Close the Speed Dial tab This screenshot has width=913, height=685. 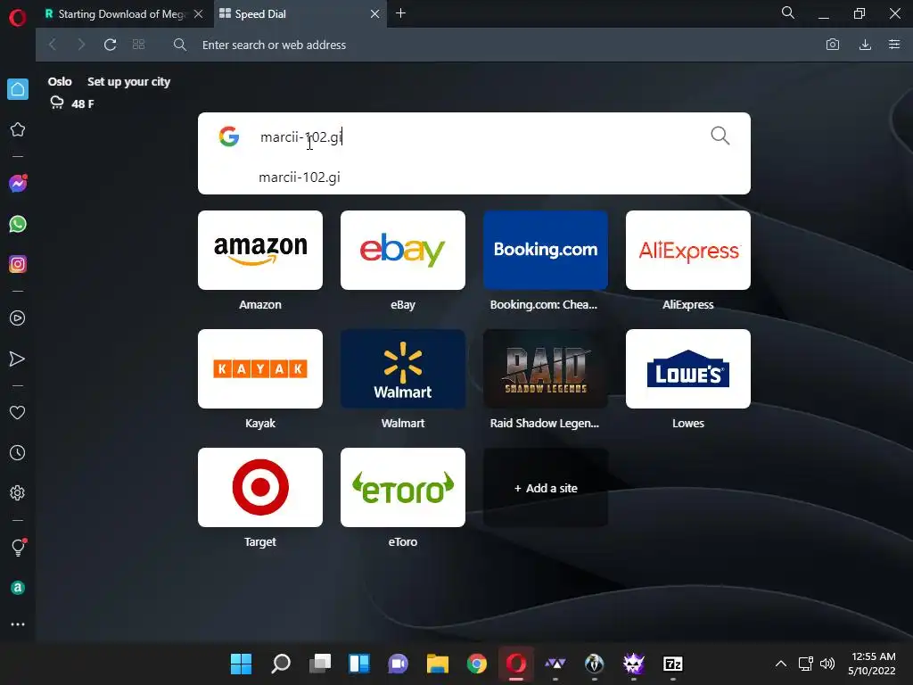pyautogui.click(x=375, y=14)
